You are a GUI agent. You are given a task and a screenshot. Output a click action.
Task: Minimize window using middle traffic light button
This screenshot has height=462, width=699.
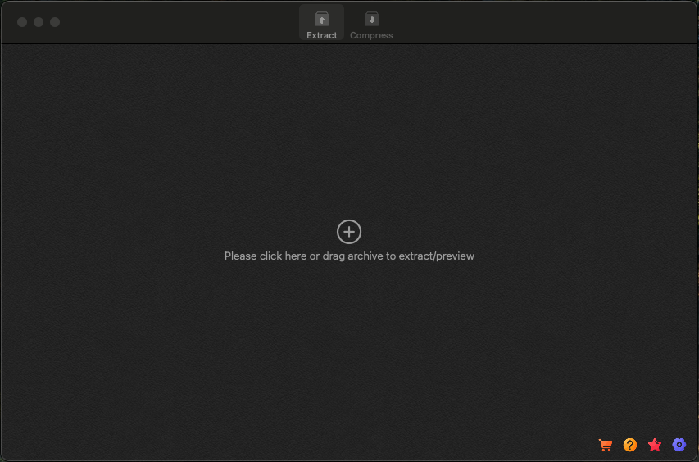pos(39,22)
